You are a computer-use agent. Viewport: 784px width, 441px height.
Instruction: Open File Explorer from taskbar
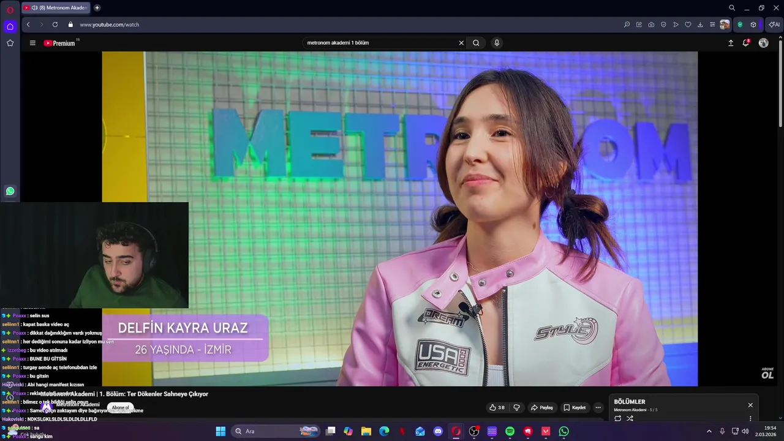point(366,431)
